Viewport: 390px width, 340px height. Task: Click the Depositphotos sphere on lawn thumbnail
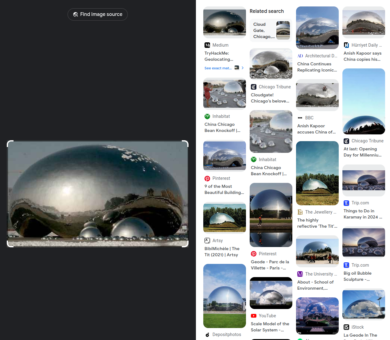(224, 296)
